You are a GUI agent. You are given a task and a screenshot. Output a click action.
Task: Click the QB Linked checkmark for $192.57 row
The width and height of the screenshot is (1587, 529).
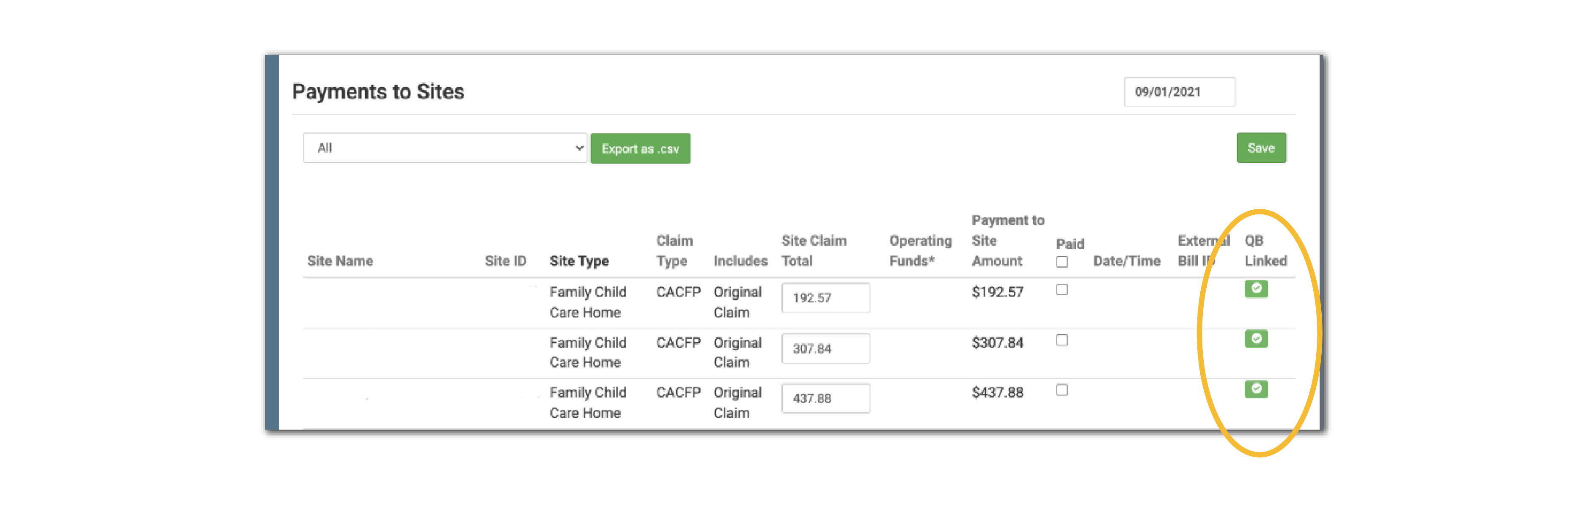1256,288
